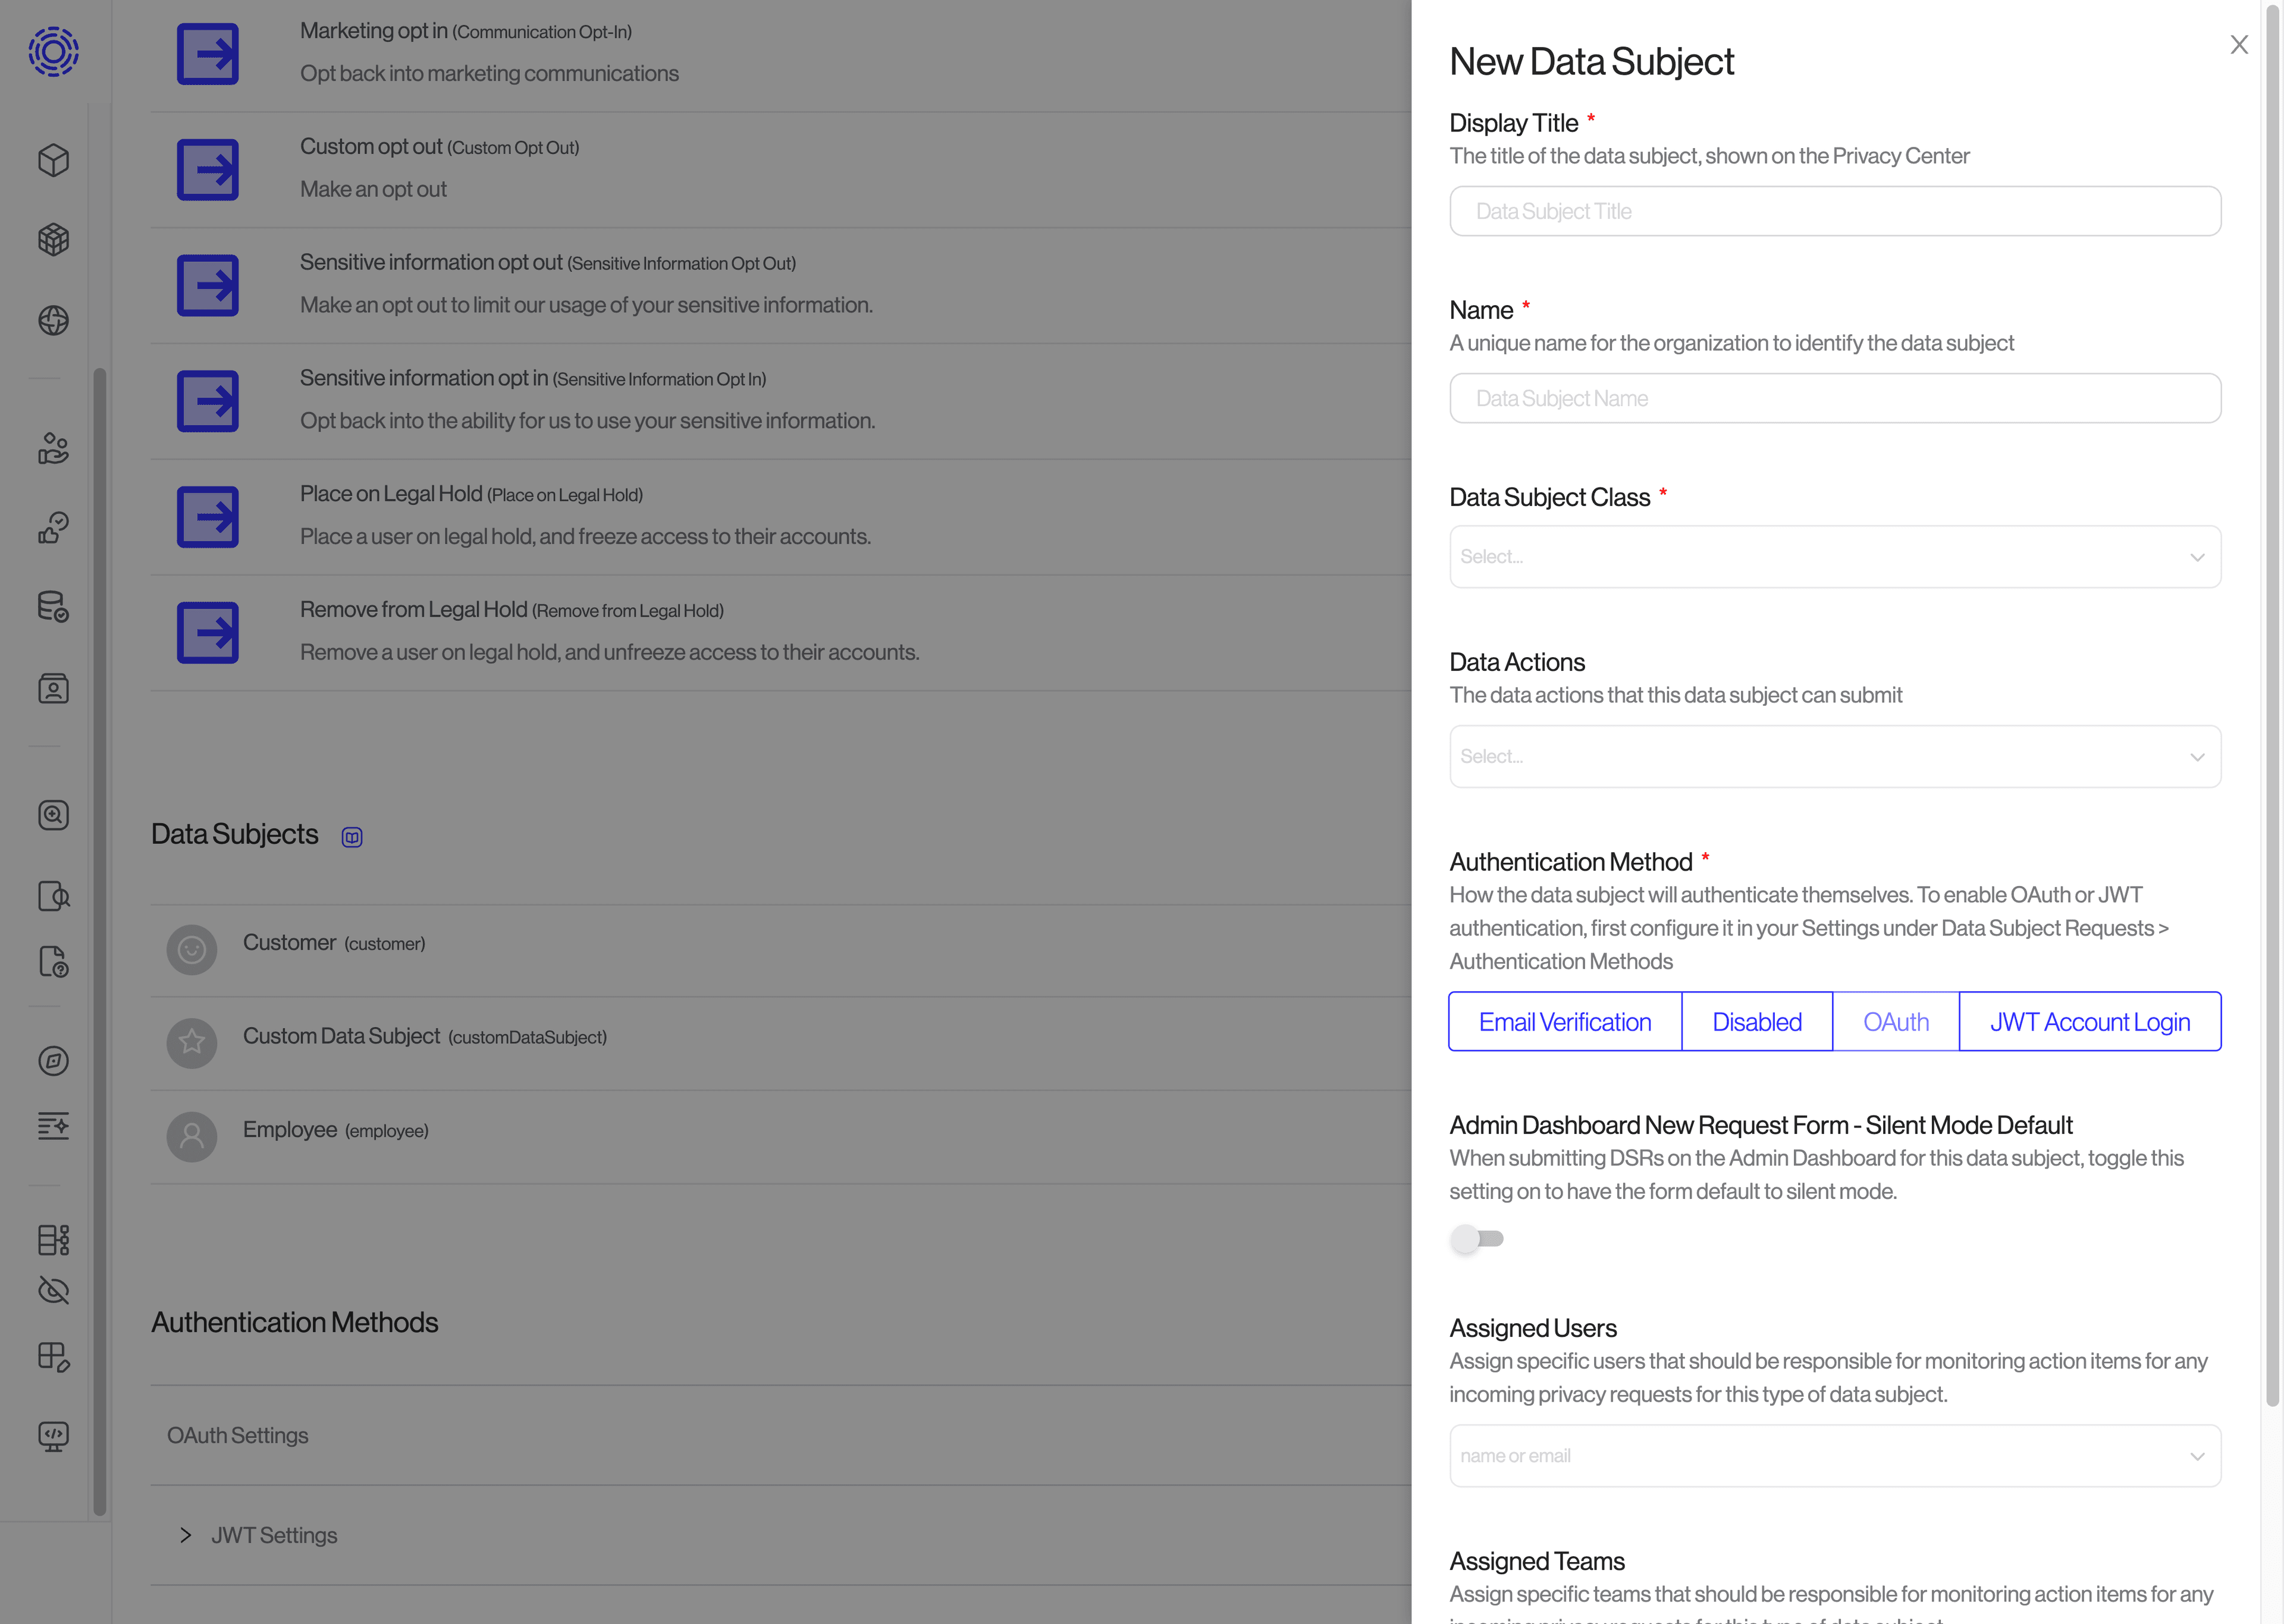Click the contact card icon in the sidebar
Viewport: 2284px width, 1624px height.
[x=53, y=688]
